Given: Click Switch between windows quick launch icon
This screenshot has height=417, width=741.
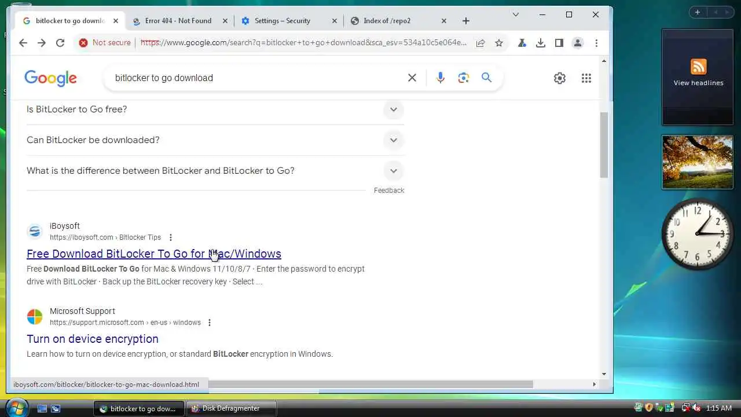Looking at the screenshot, I should (56, 408).
